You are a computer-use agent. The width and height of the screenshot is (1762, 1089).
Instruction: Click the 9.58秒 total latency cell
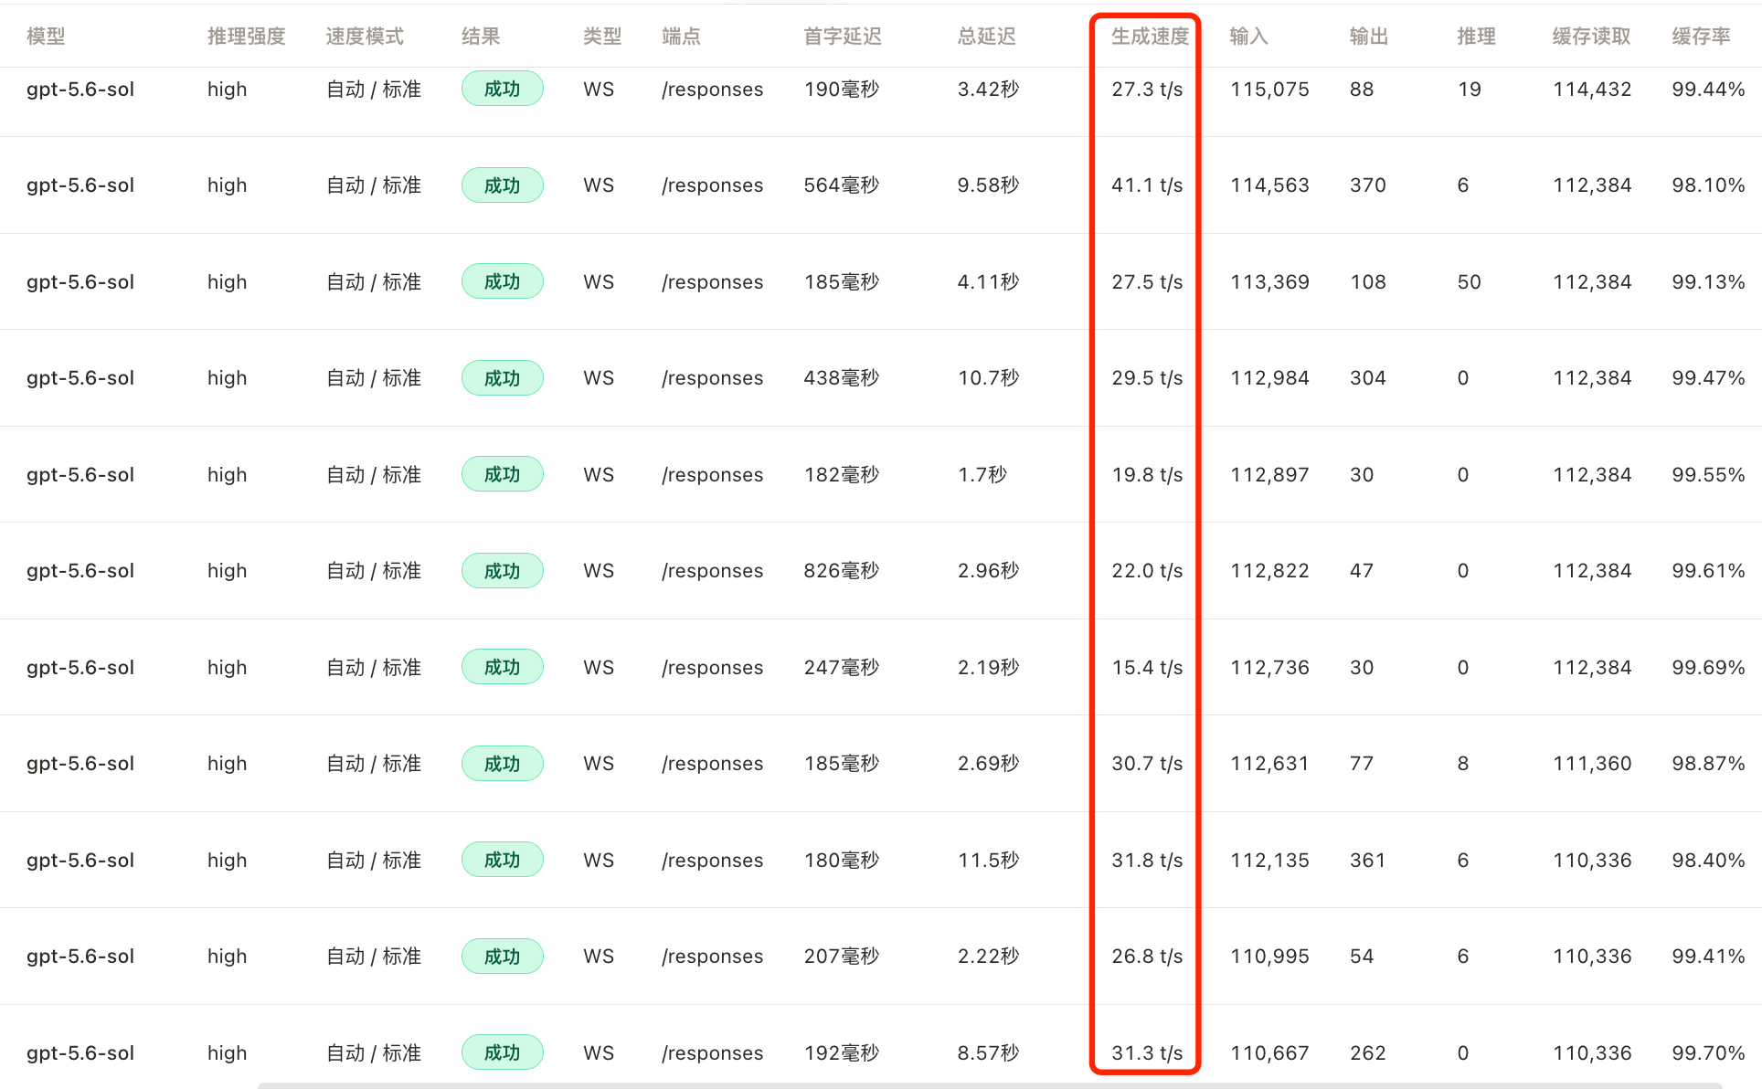pos(989,185)
